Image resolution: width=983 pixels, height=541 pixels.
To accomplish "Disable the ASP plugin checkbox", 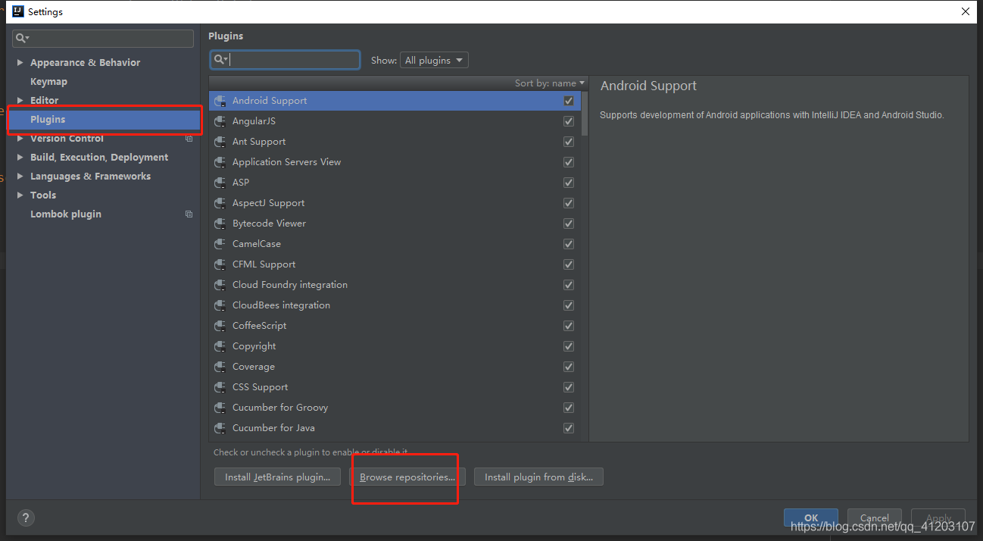I will (569, 183).
